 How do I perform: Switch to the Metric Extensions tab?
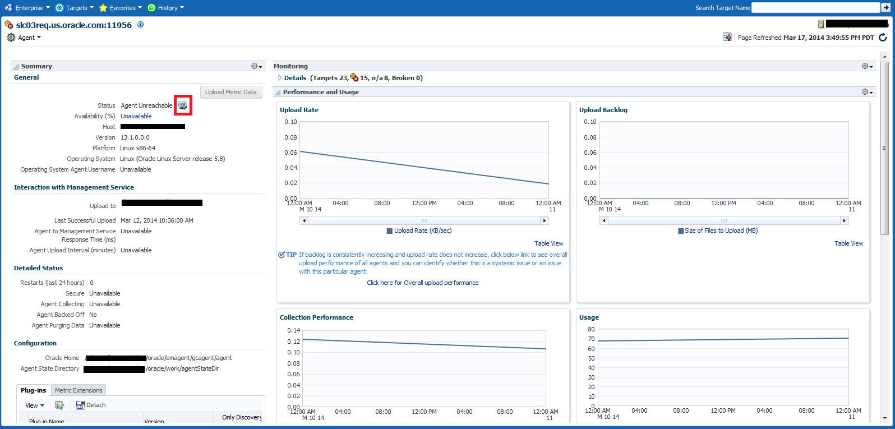79,390
